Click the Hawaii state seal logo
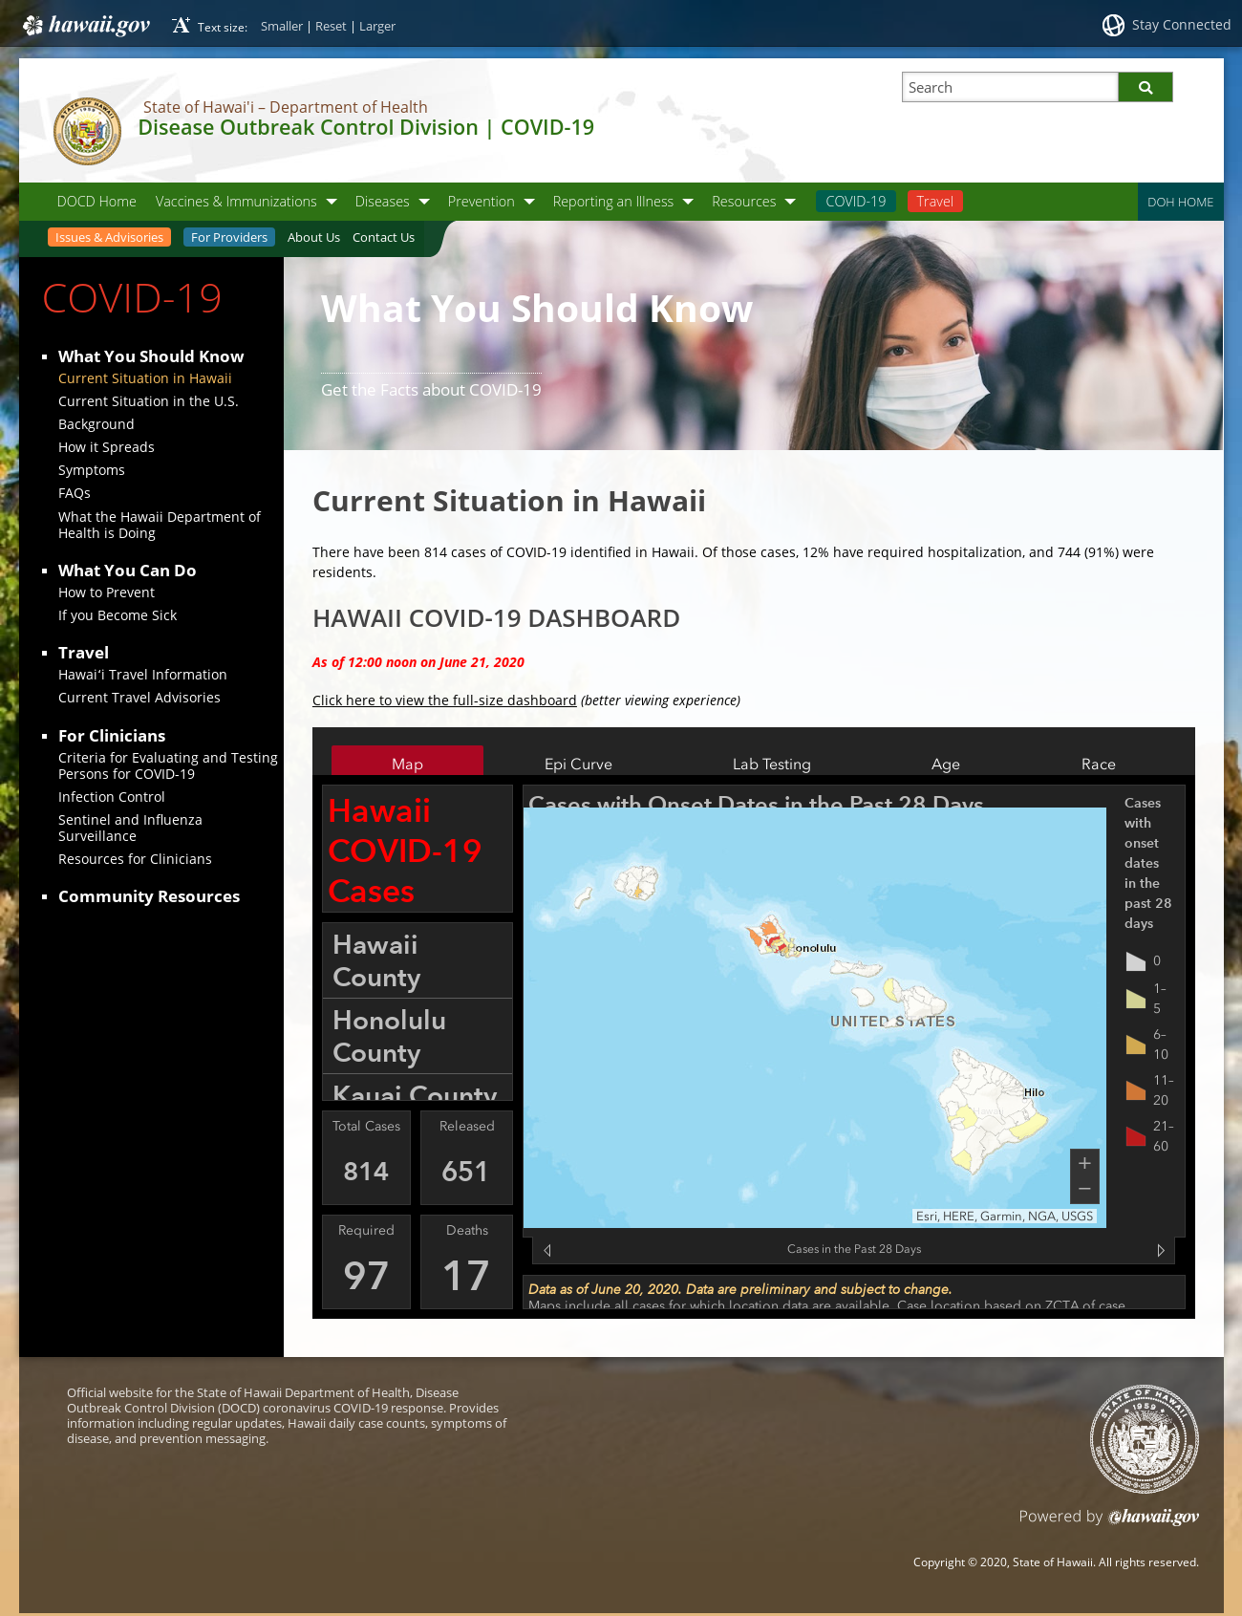This screenshot has height=1616, width=1242. pyautogui.click(x=87, y=131)
